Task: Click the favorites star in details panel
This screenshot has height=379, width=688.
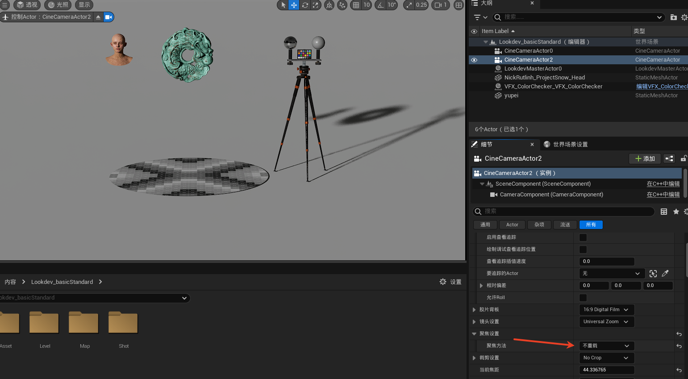Action: (x=676, y=212)
